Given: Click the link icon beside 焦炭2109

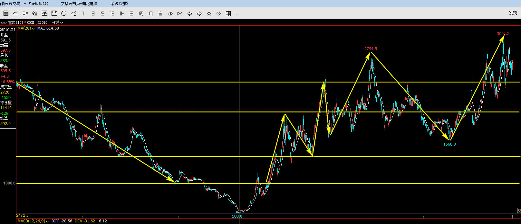Looking at the screenshot, I should (4, 23).
